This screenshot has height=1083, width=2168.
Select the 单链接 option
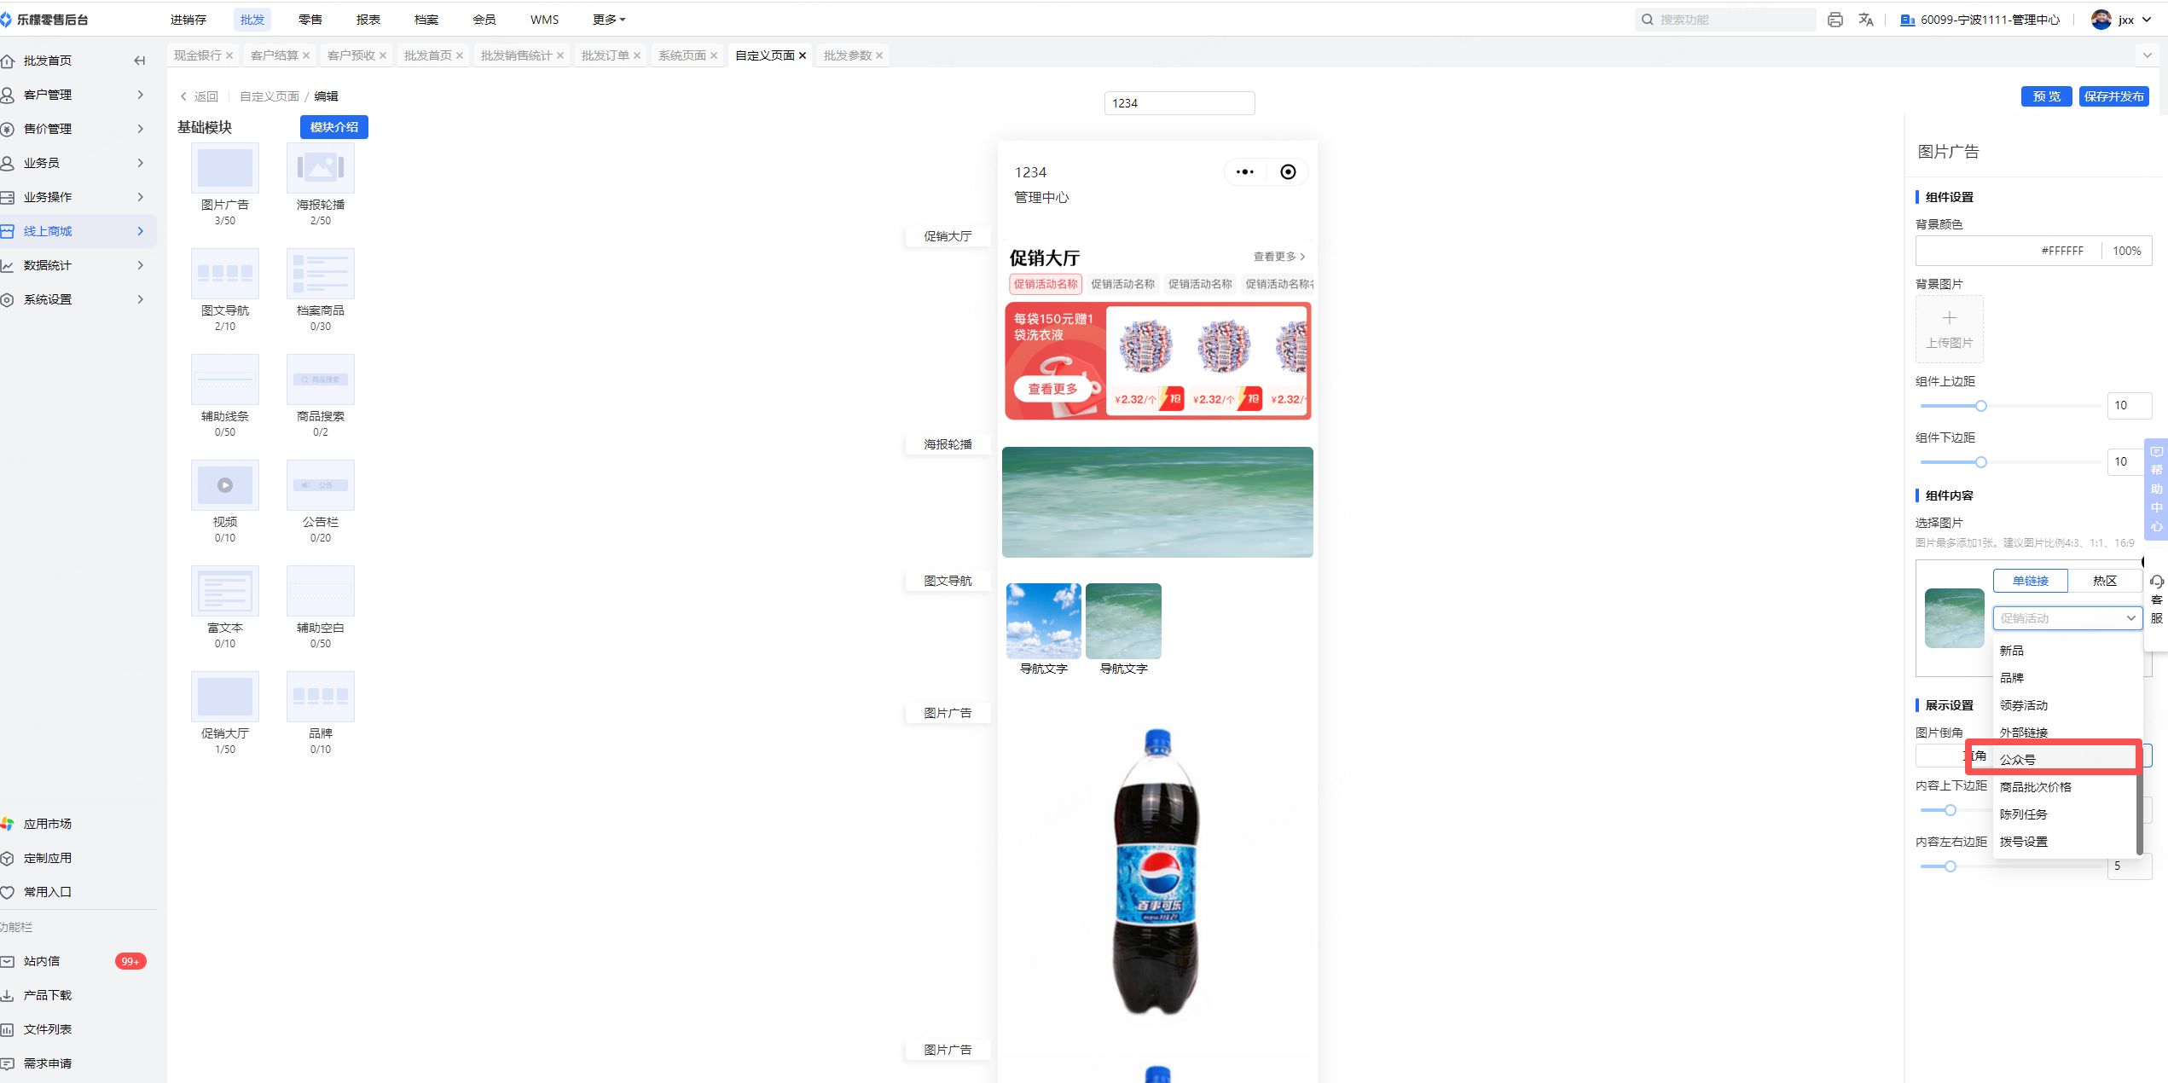[x=2030, y=581]
